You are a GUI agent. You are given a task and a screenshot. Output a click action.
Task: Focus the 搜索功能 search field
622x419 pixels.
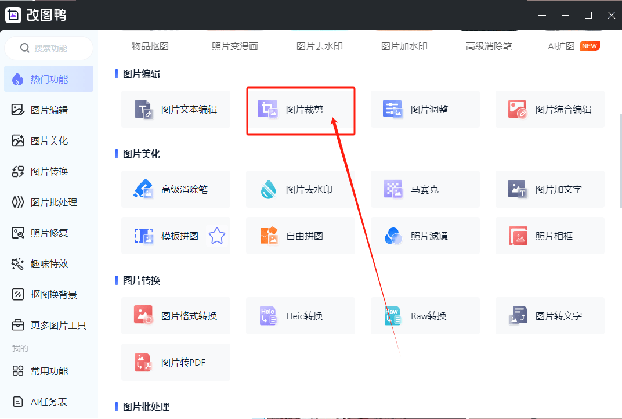[49, 48]
